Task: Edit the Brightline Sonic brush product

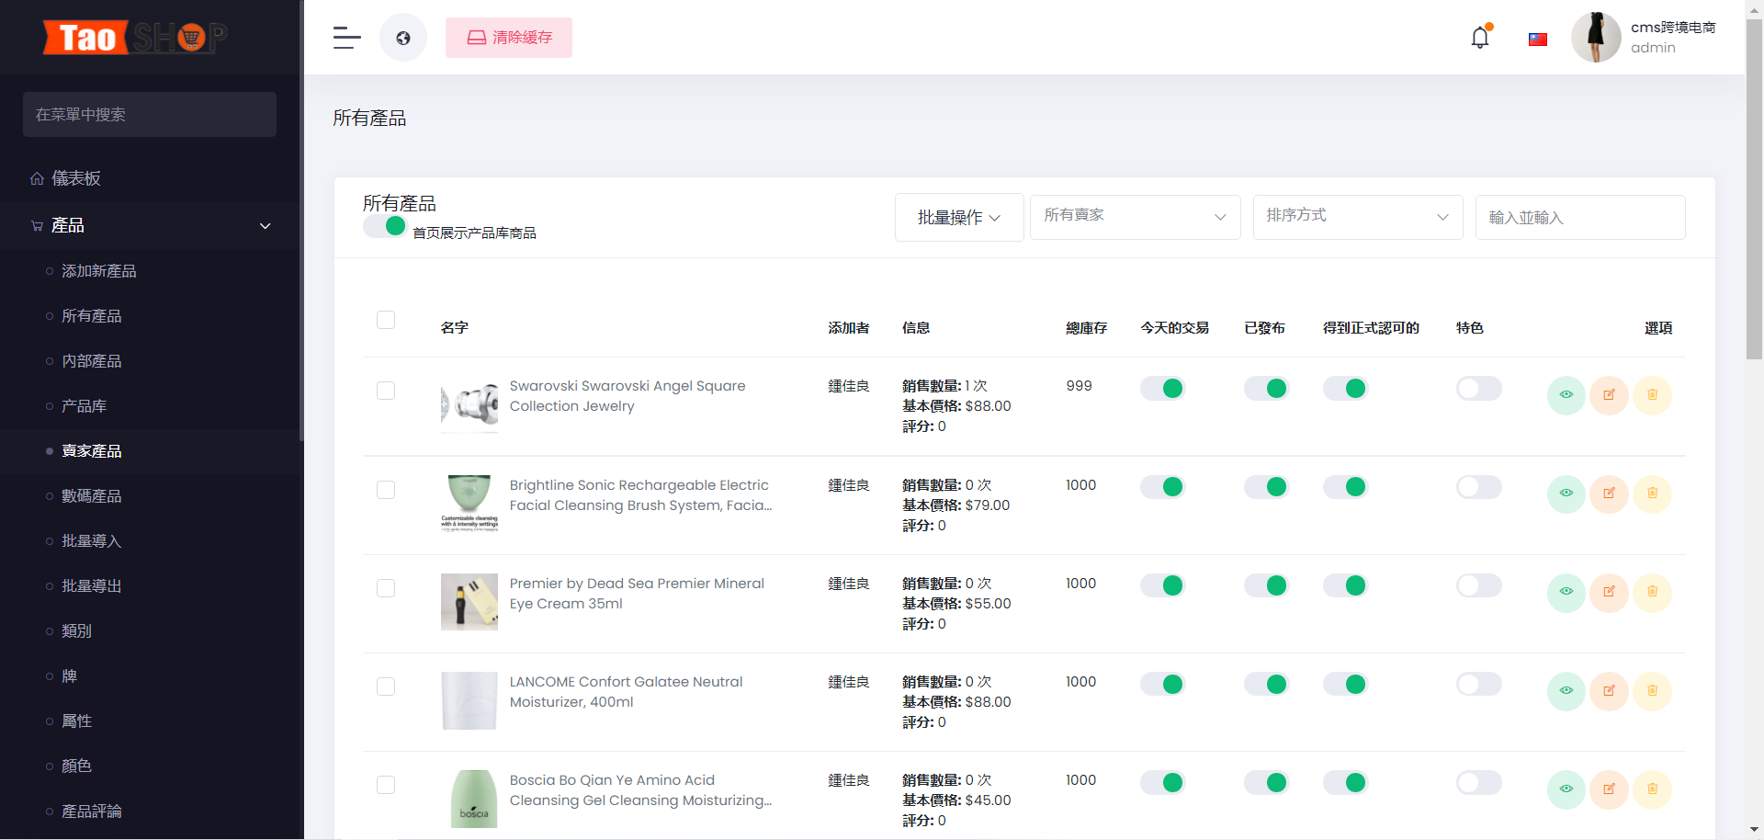Action: coord(1609,494)
